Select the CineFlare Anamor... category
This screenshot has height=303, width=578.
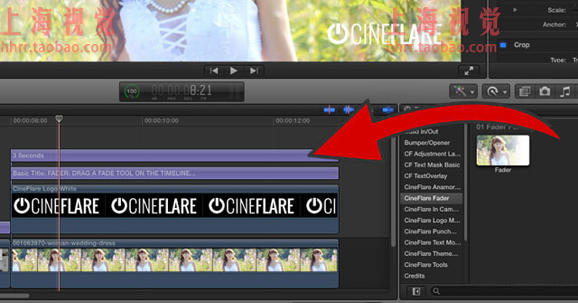[432, 187]
